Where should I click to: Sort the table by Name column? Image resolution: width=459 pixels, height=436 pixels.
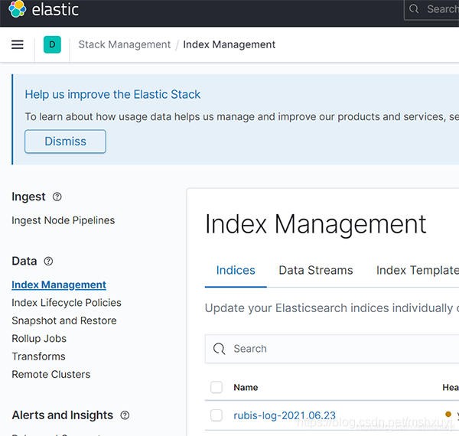tap(246, 387)
